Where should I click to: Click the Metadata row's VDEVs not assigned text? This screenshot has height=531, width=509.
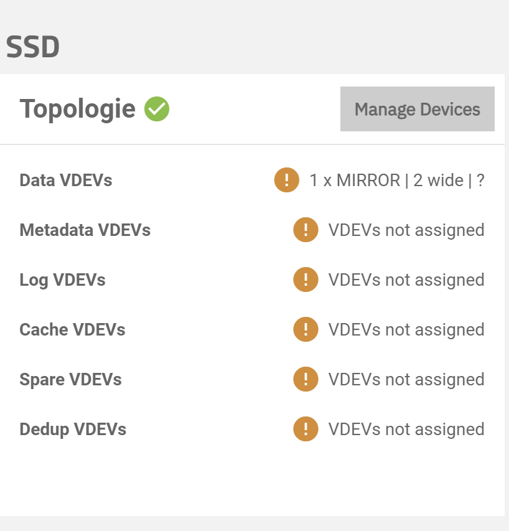pyautogui.click(x=406, y=230)
